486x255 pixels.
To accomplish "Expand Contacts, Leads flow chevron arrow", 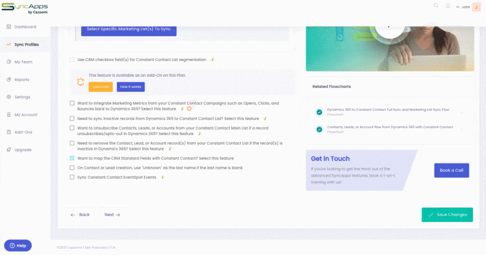I will 461,129.
